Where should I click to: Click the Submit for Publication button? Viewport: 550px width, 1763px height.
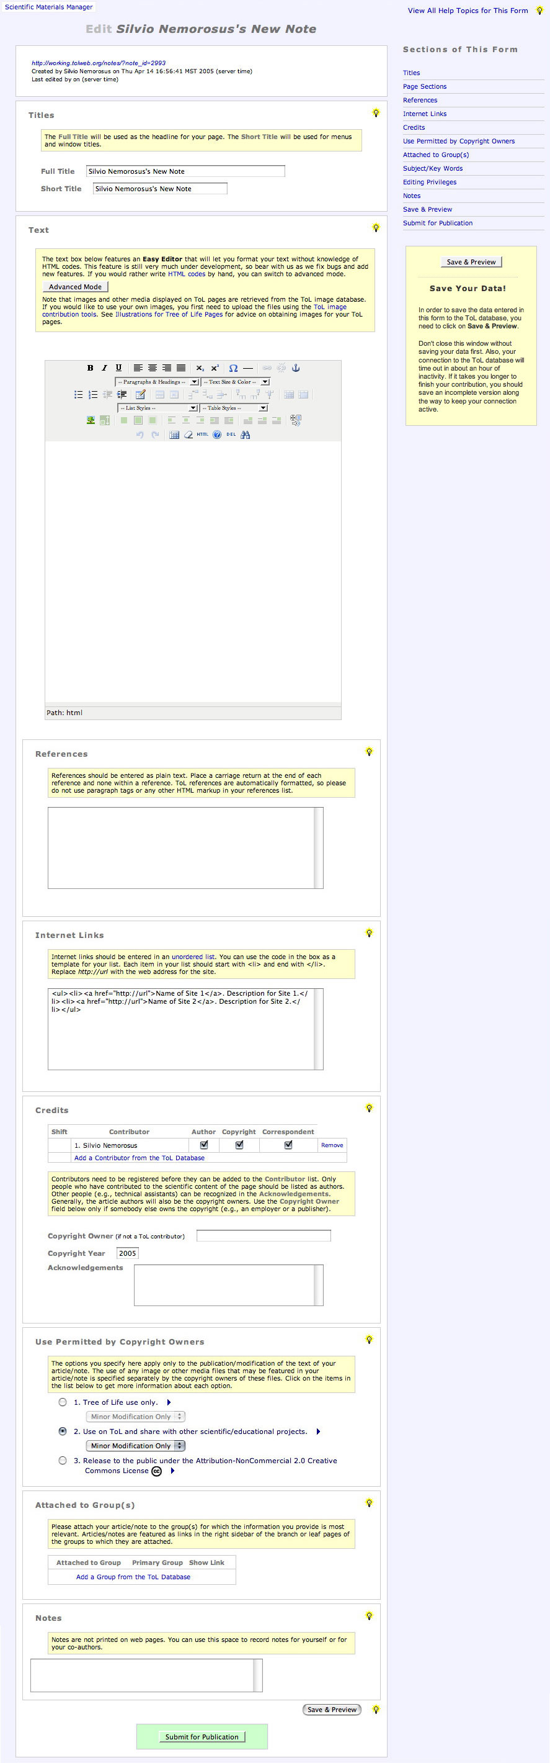202,1736
